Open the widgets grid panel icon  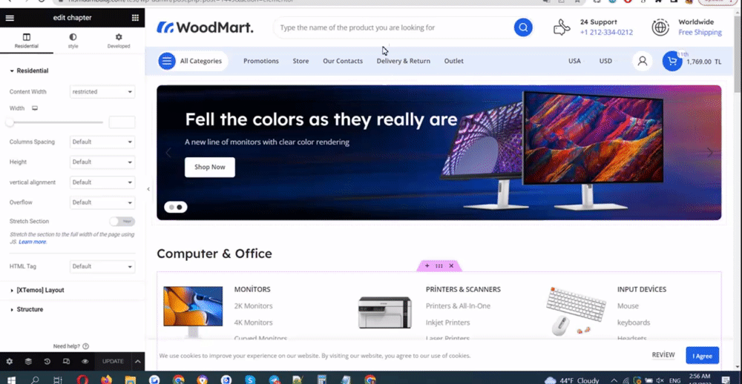click(x=135, y=18)
